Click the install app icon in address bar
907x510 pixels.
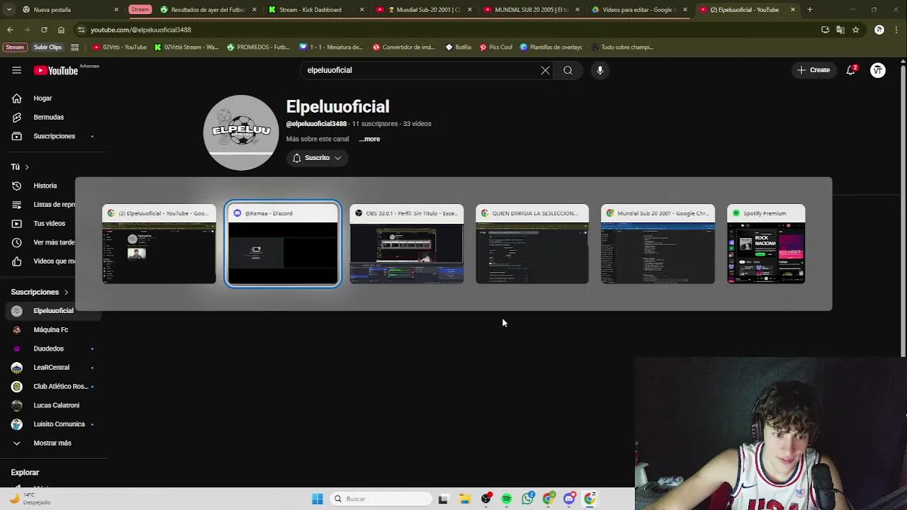click(x=825, y=30)
